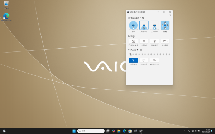This screenshot has height=134, width=215.
Task: Open Microsoft Store from the taskbar
Action: [x=130, y=131]
